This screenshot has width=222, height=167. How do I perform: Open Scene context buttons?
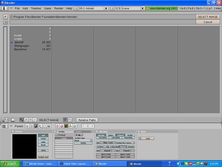tap(49, 126)
